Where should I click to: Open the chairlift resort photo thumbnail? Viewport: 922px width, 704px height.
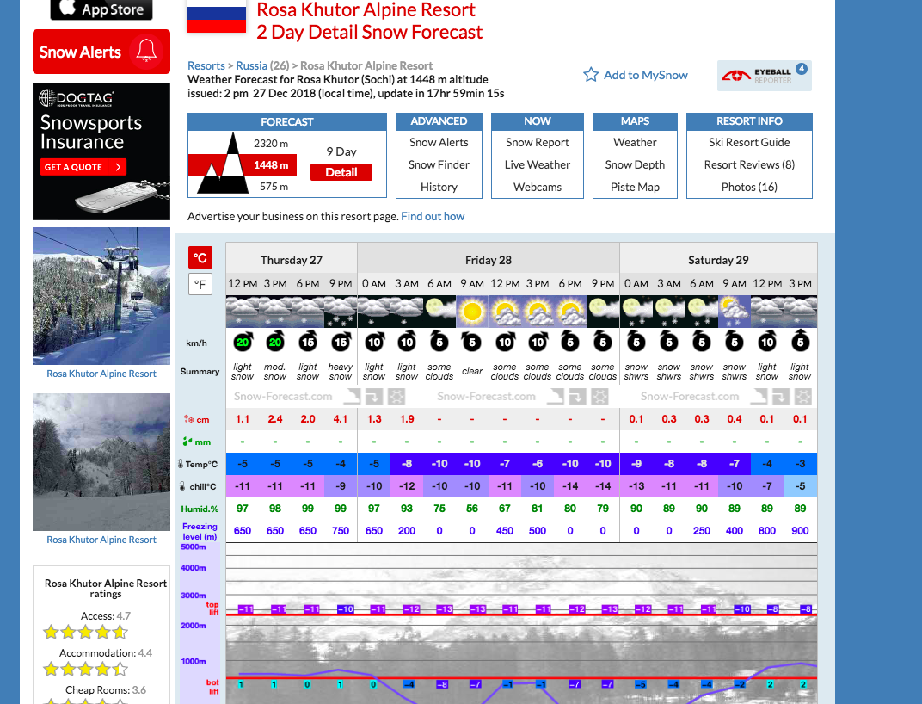pyautogui.click(x=101, y=295)
